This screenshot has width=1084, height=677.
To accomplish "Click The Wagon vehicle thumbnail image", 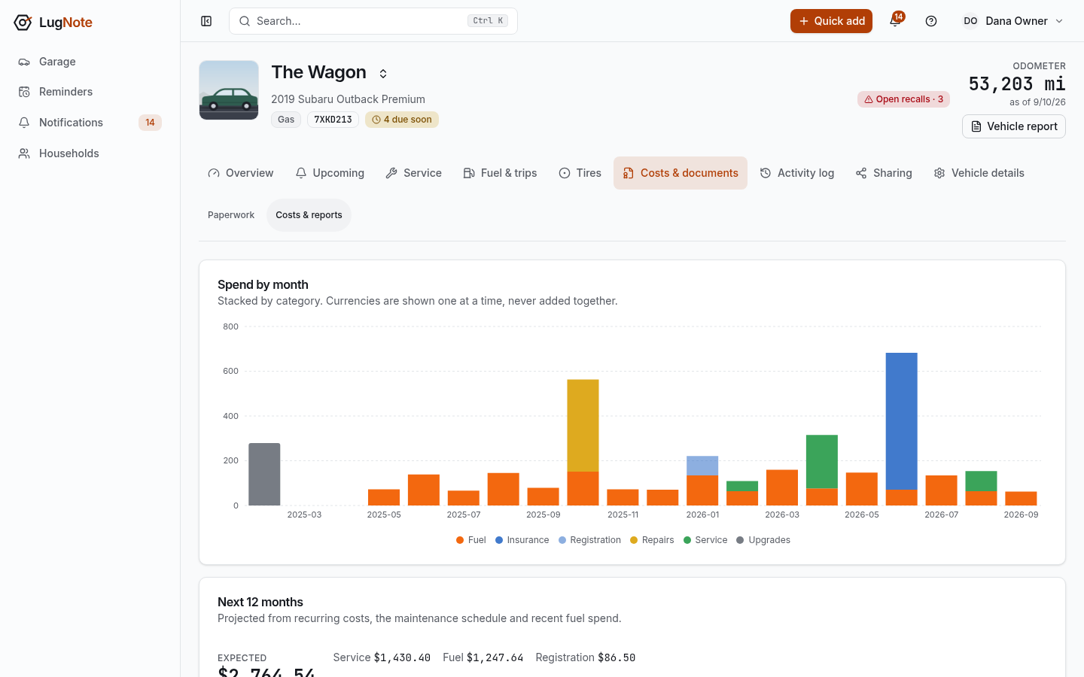I will click(229, 90).
